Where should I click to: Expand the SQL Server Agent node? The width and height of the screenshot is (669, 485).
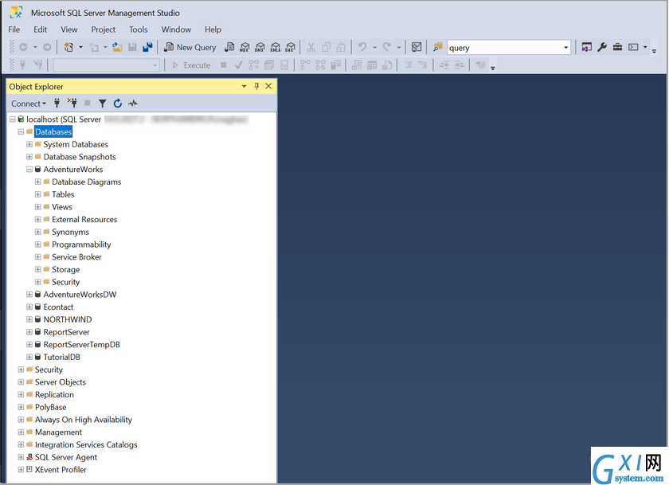21,457
